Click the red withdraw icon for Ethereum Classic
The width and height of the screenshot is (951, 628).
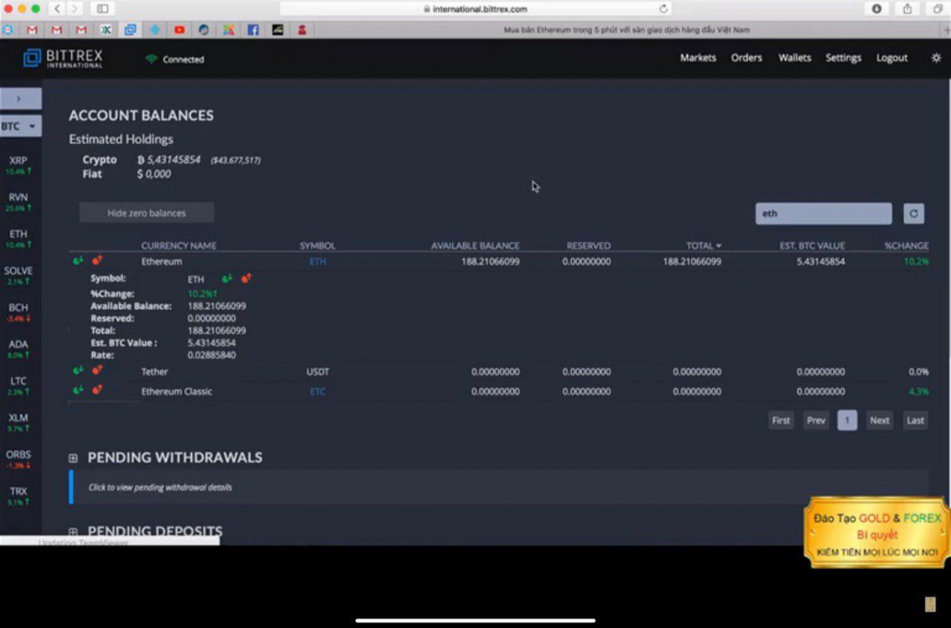pos(97,390)
